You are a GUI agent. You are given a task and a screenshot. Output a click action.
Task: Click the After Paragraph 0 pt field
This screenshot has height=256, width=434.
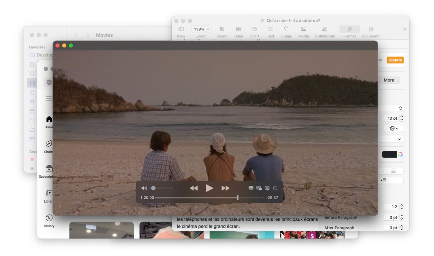tap(391, 228)
